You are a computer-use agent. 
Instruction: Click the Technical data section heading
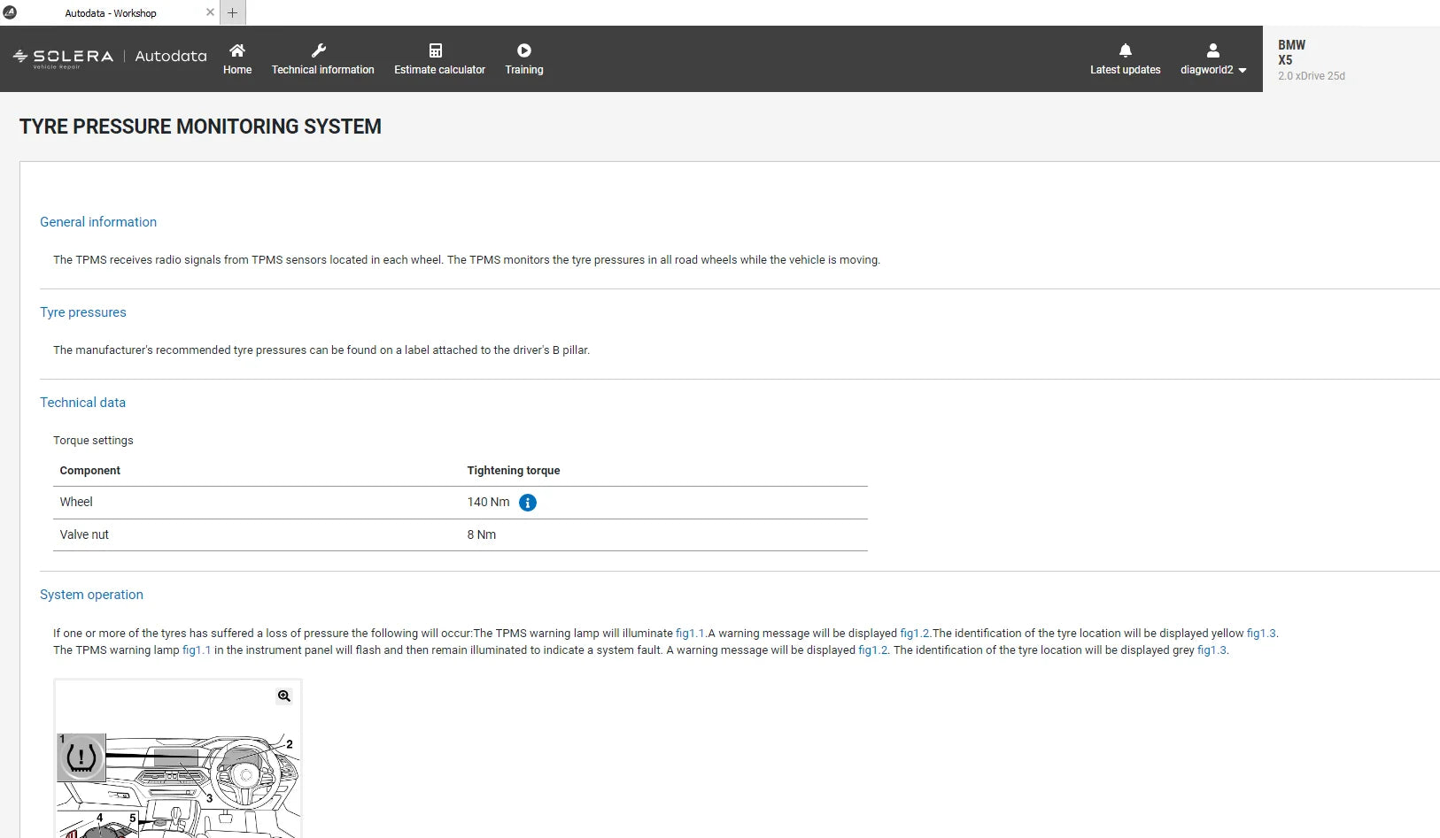coord(82,403)
